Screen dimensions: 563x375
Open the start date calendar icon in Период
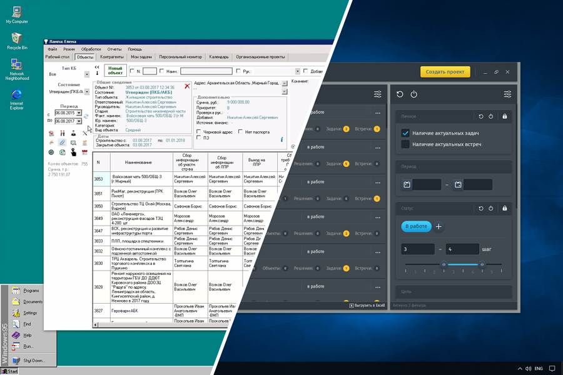point(407,184)
